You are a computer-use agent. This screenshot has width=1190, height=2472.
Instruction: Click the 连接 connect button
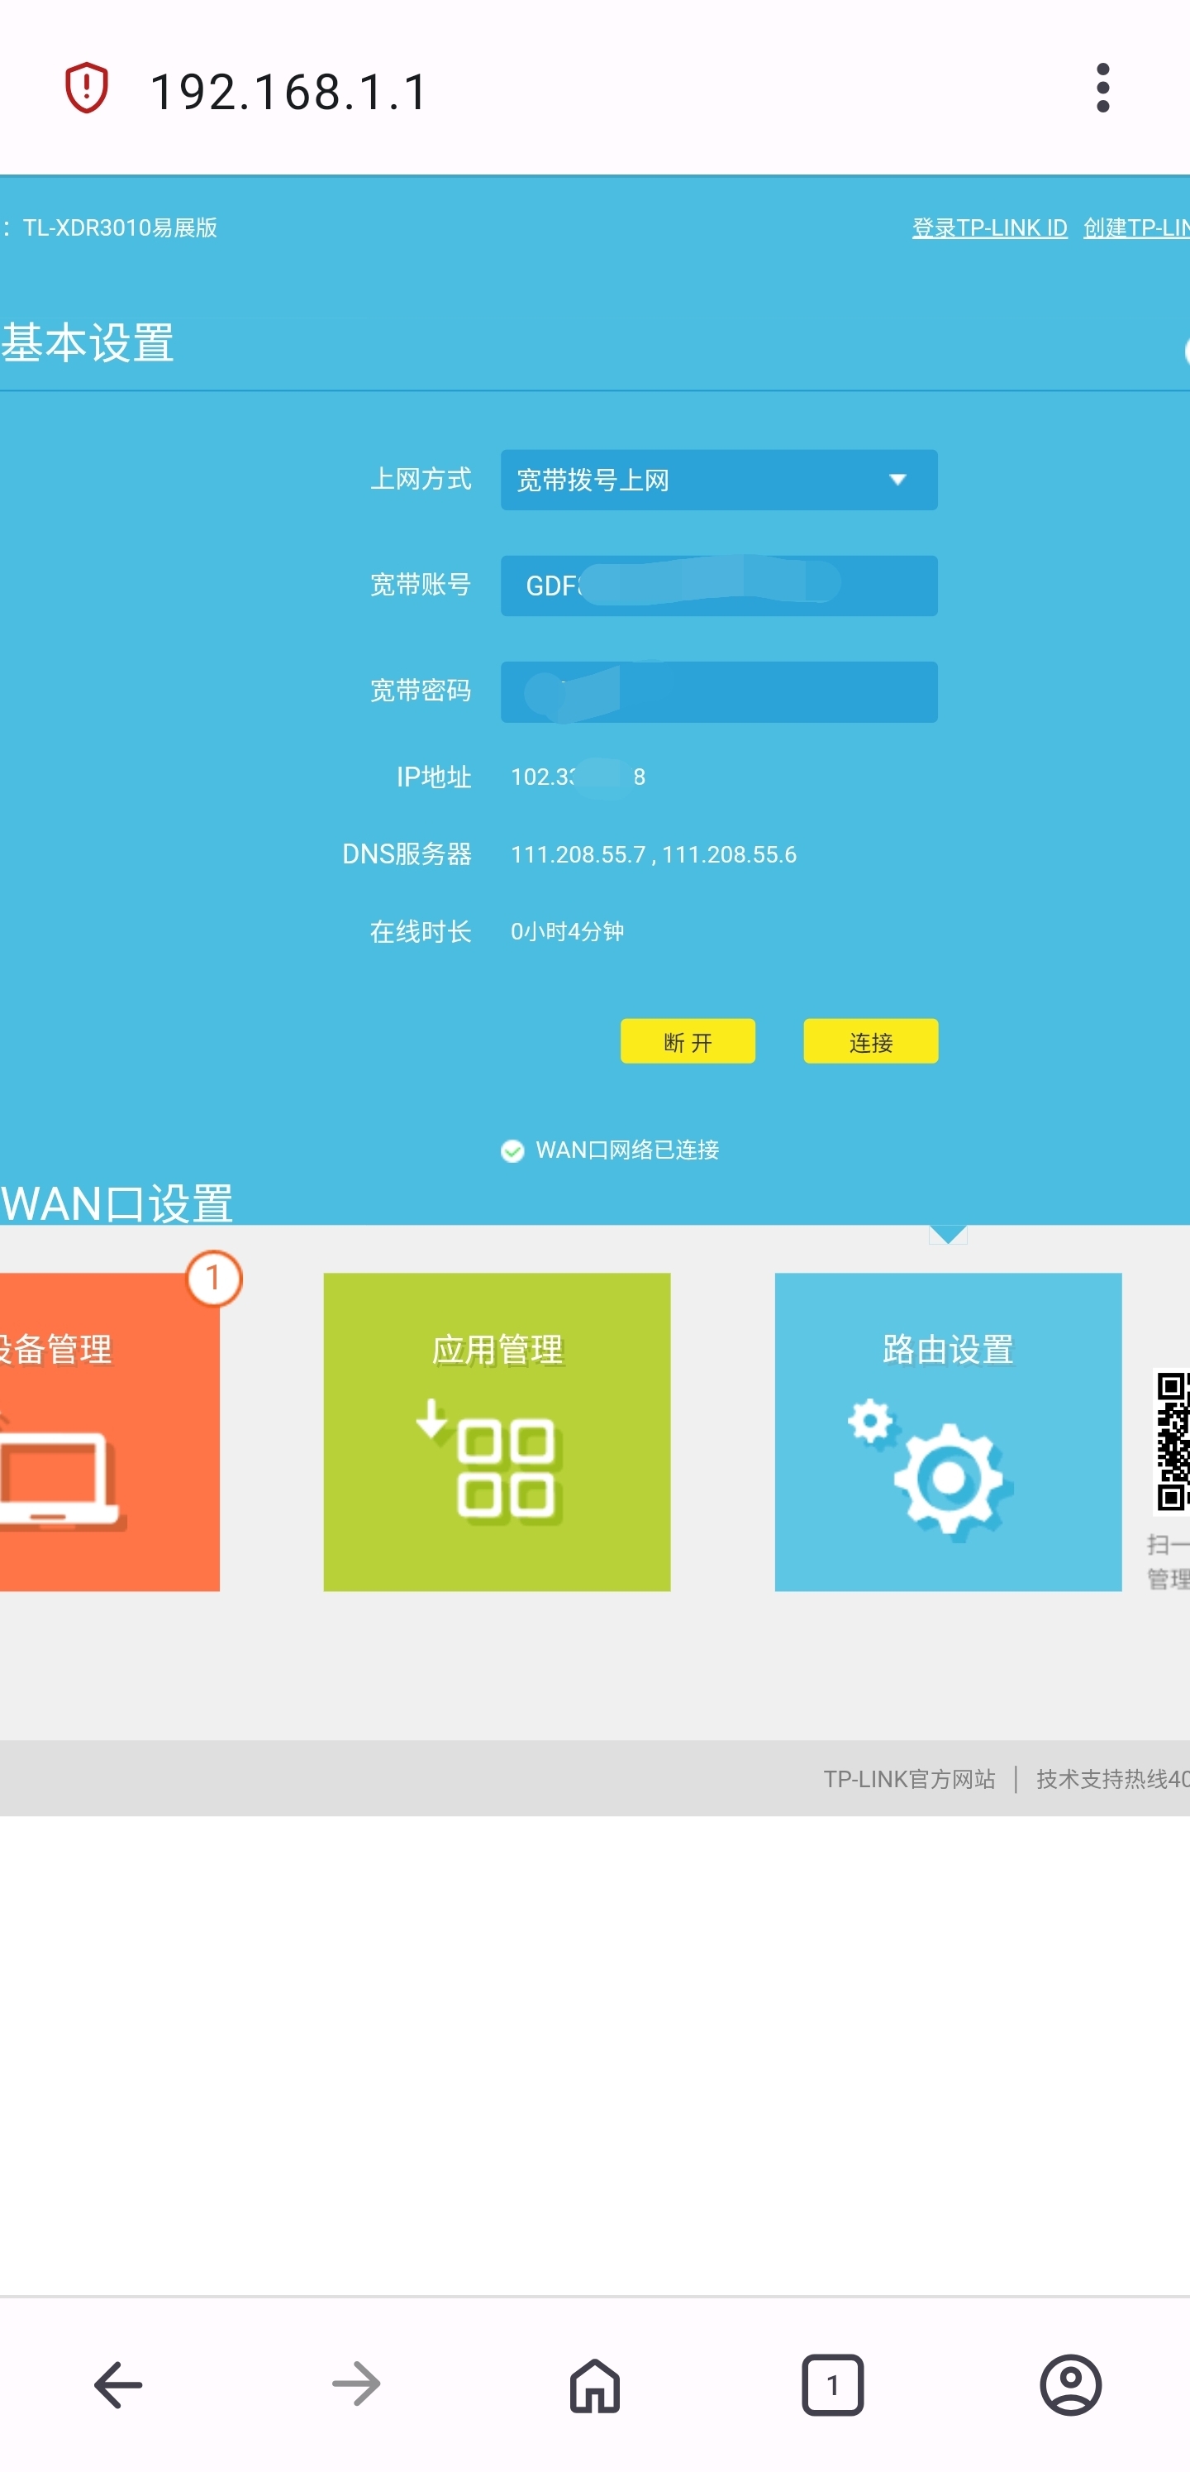point(869,1041)
